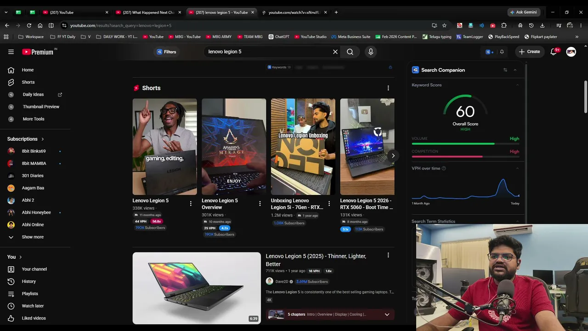The height and width of the screenshot is (331, 588).
Task: Clear the search box with the X
Action: point(335,52)
